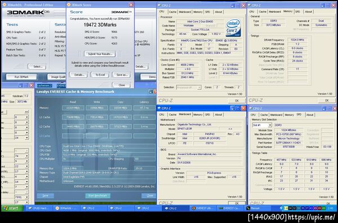Click the 3DMark06 Professional Edition title icon
338x223 pixels.
(x=4, y=5)
